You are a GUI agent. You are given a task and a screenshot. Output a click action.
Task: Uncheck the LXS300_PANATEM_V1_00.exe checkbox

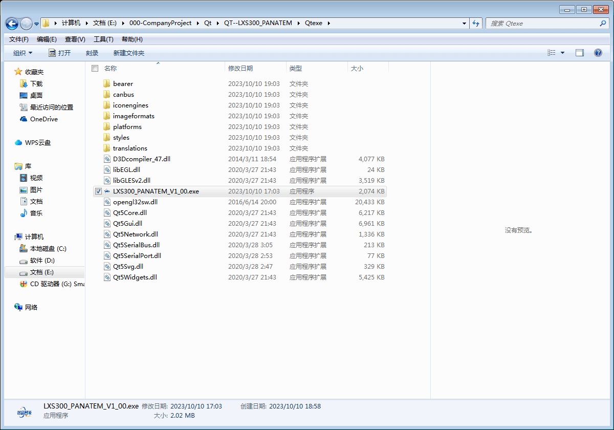pos(98,191)
